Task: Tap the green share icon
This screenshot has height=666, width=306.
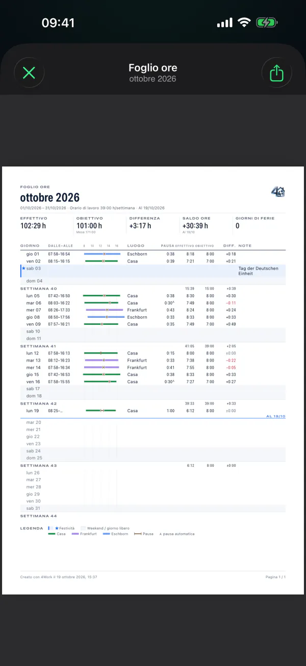Action: point(276,73)
